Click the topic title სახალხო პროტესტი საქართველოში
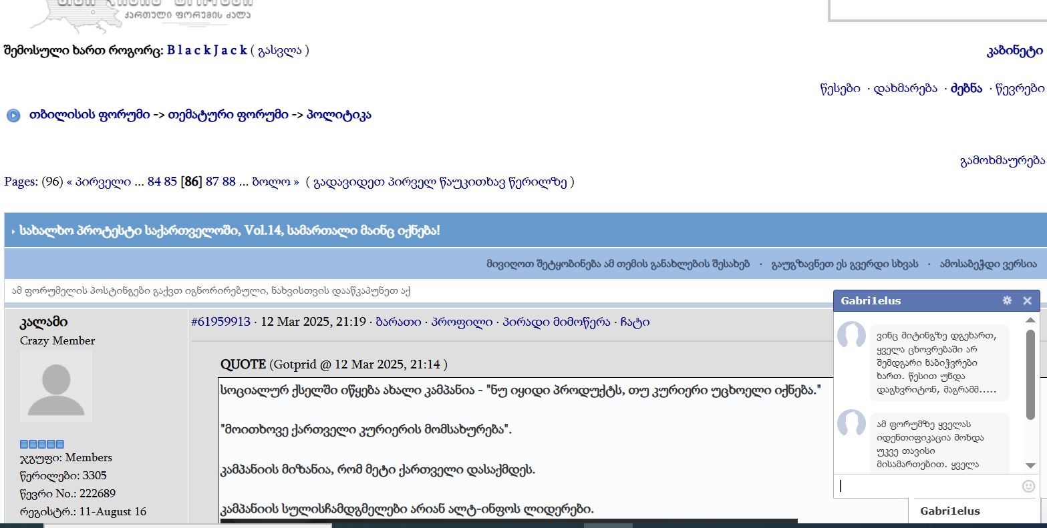Screen dimensions: 1047x528 point(230,231)
